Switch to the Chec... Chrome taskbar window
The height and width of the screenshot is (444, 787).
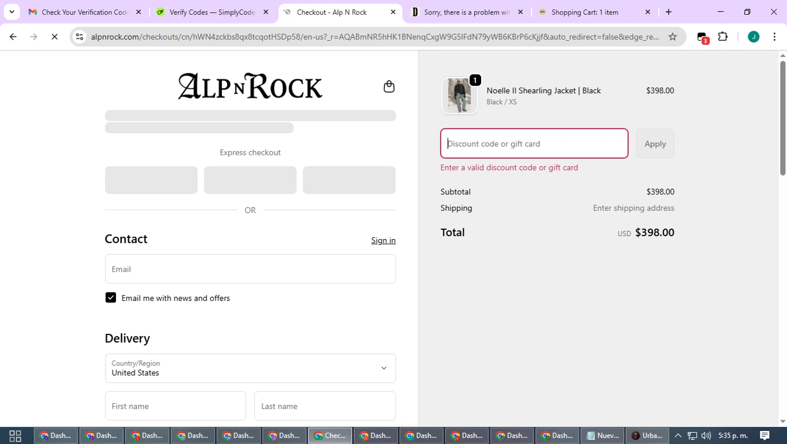point(330,436)
